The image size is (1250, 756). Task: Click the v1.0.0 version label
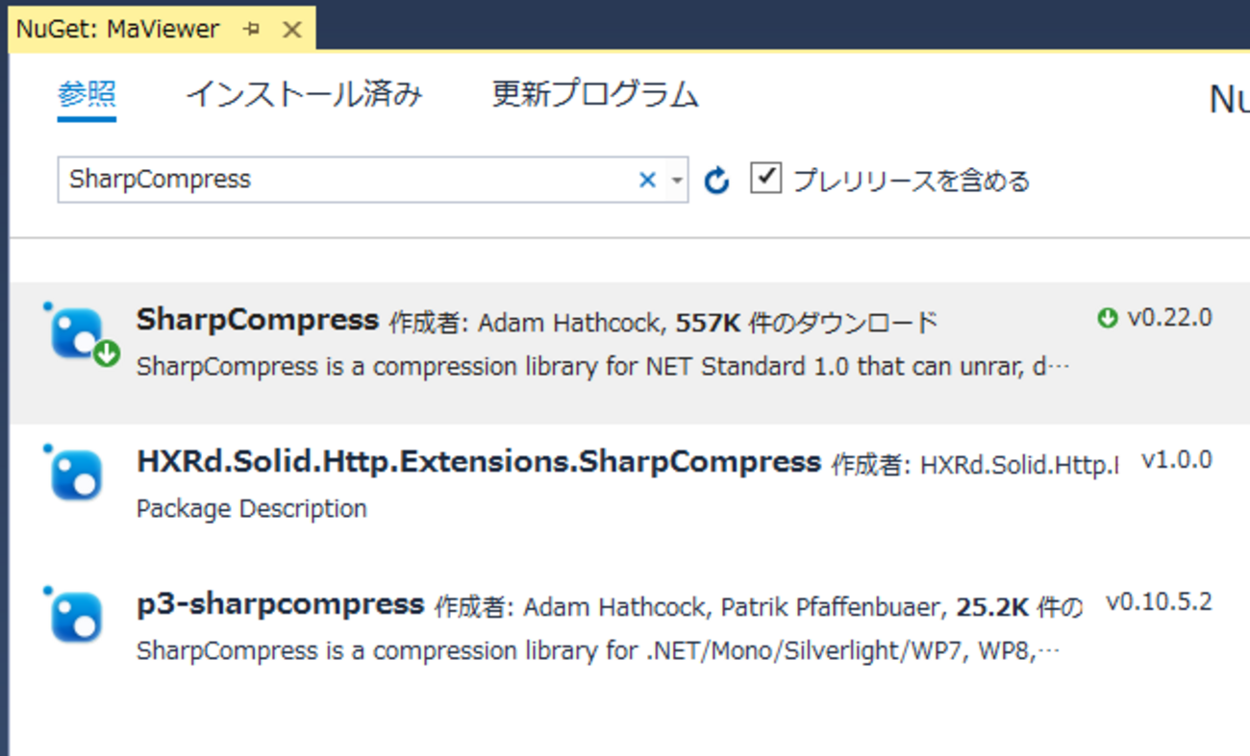[x=1176, y=460]
